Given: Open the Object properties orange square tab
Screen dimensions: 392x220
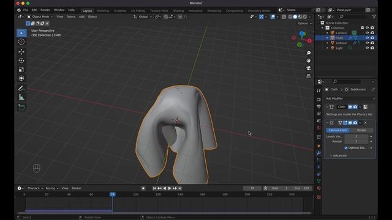Looking at the screenshot, I should tap(318, 146).
